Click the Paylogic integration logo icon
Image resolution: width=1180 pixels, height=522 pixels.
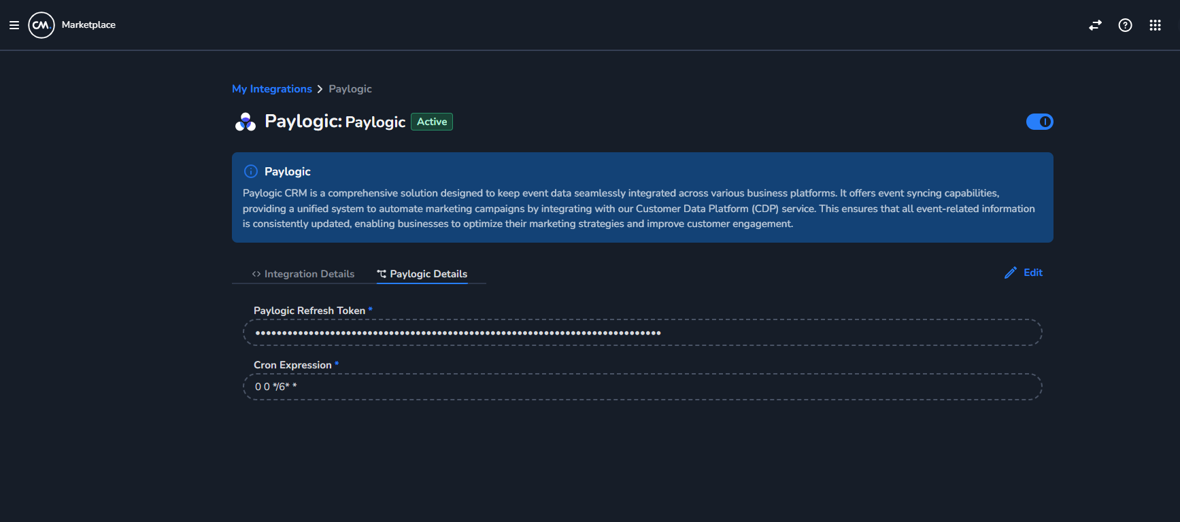pos(246,122)
